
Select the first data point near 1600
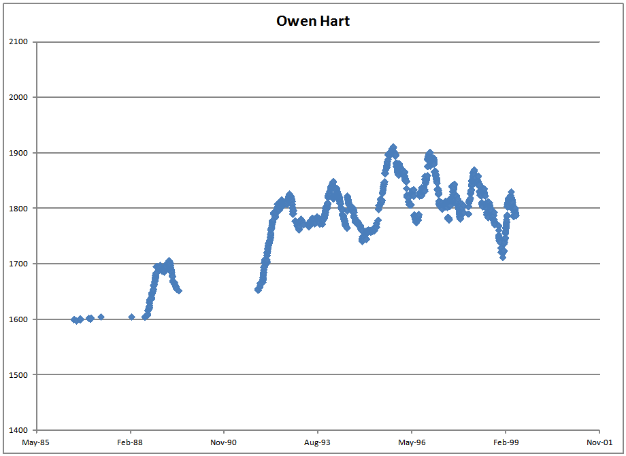point(74,319)
